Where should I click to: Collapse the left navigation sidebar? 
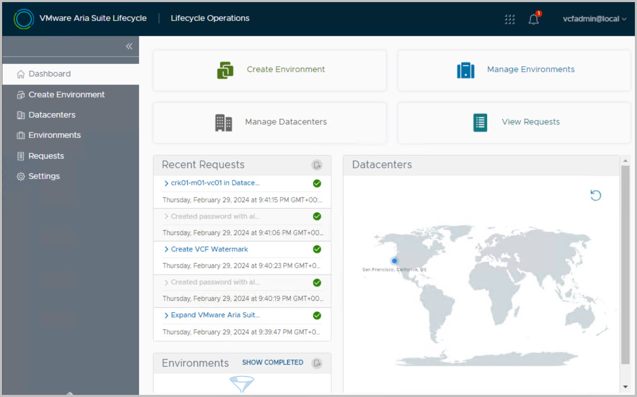click(x=129, y=46)
